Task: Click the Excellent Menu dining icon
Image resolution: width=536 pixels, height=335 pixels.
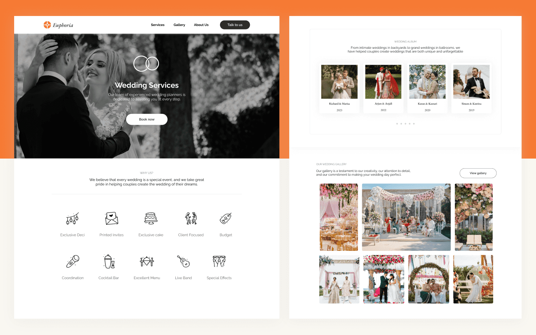Action: coord(147,261)
